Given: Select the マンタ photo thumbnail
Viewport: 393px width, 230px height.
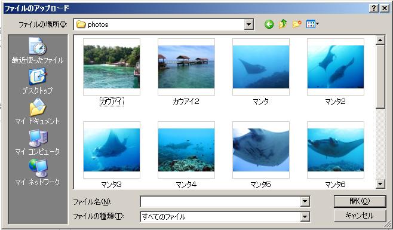Looking at the screenshot, I should 261,67.
